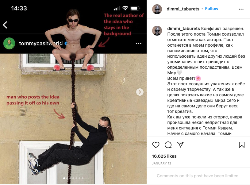Open three-dot menu beside tommycashworld
The width and height of the screenshot is (250, 185).
click(x=138, y=43)
